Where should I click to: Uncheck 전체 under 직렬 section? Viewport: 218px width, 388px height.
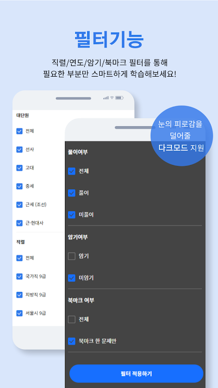(x=19, y=258)
